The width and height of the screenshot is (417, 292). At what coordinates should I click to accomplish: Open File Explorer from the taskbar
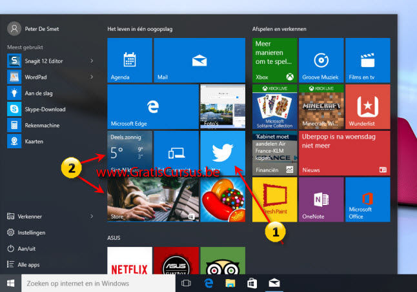pyautogui.click(x=230, y=283)
